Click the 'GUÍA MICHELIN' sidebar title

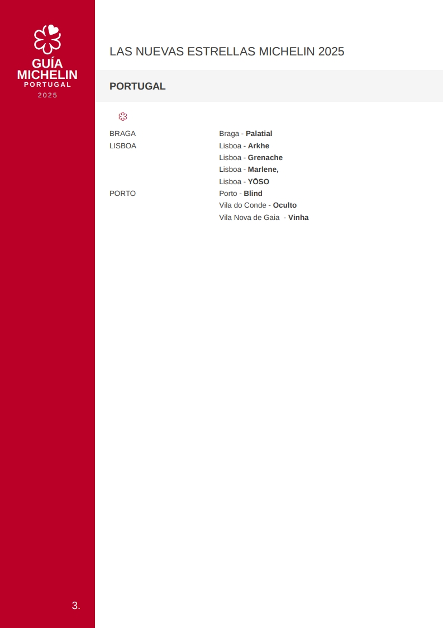47,69
